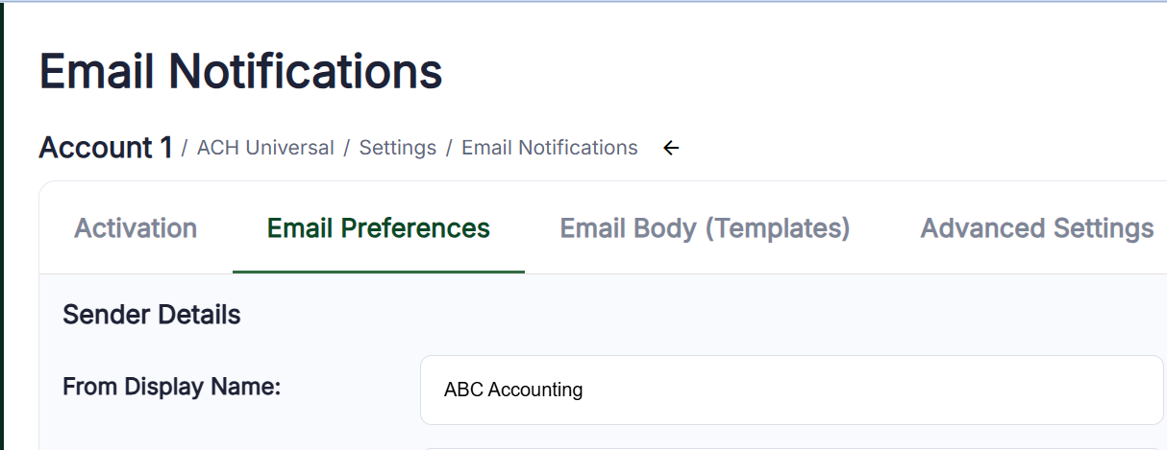This screenshot has width=1167, height=450.
Task: Click the From Display Name input field
Action: tap(791, 390)
